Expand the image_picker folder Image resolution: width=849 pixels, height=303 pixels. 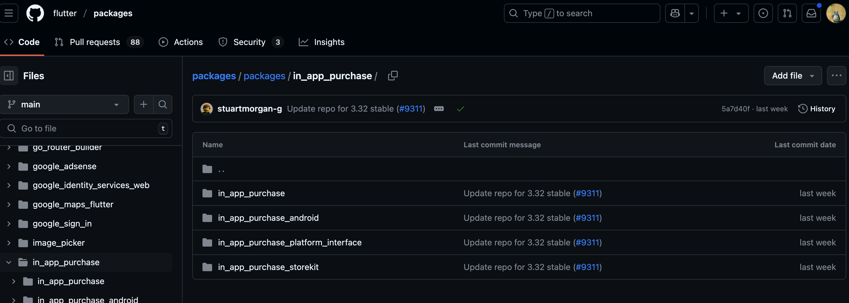9,243
